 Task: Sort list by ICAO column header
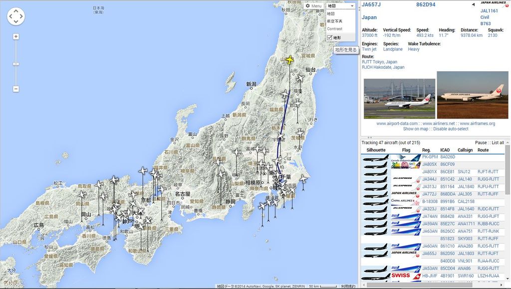click(445, 150)
